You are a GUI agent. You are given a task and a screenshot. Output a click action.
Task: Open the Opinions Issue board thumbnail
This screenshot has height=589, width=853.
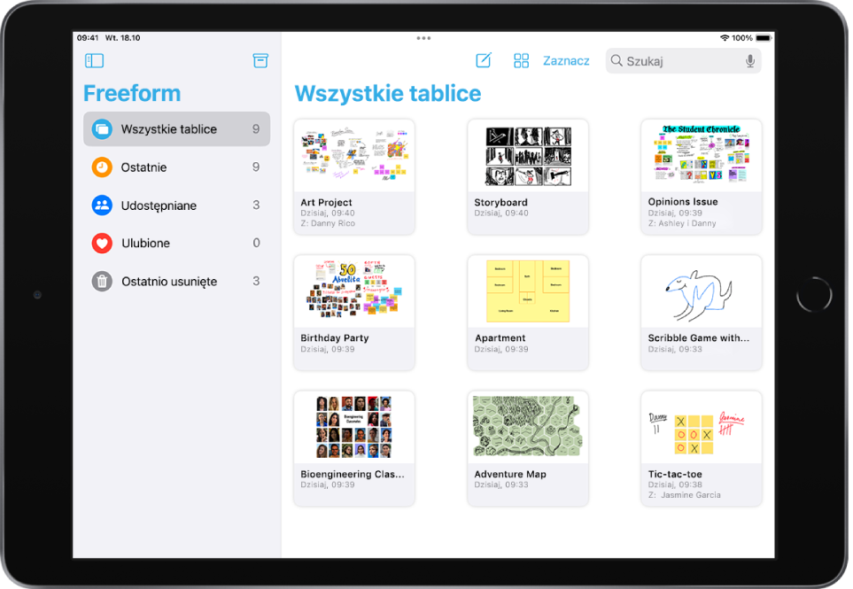[702, 156]
